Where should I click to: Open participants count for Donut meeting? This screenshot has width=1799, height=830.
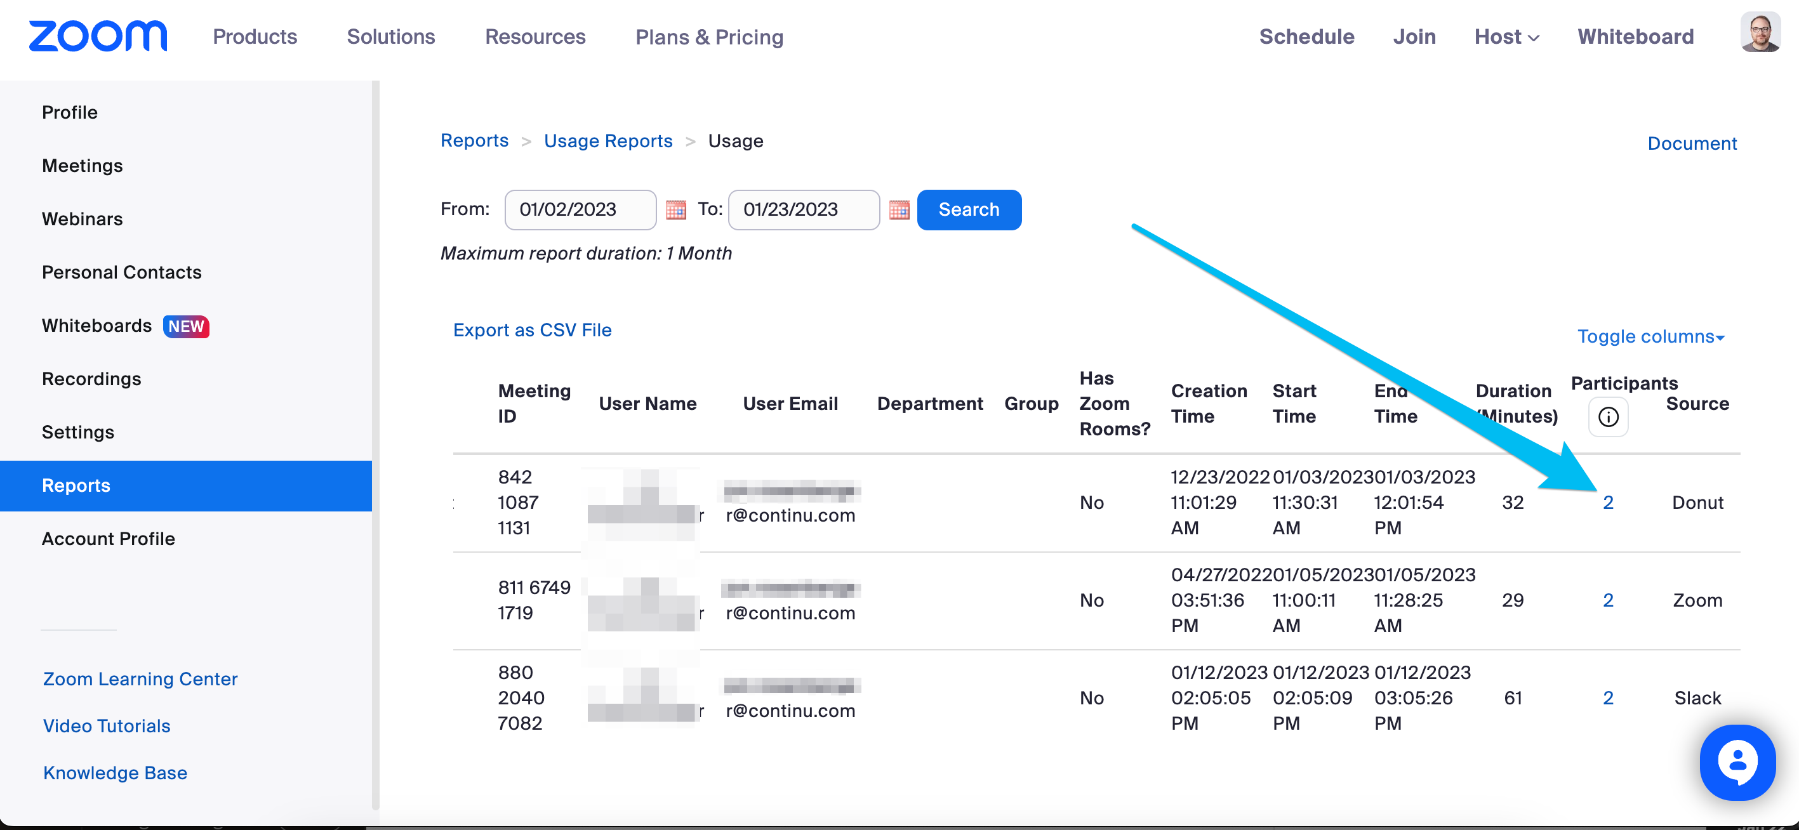(1608, 503)
